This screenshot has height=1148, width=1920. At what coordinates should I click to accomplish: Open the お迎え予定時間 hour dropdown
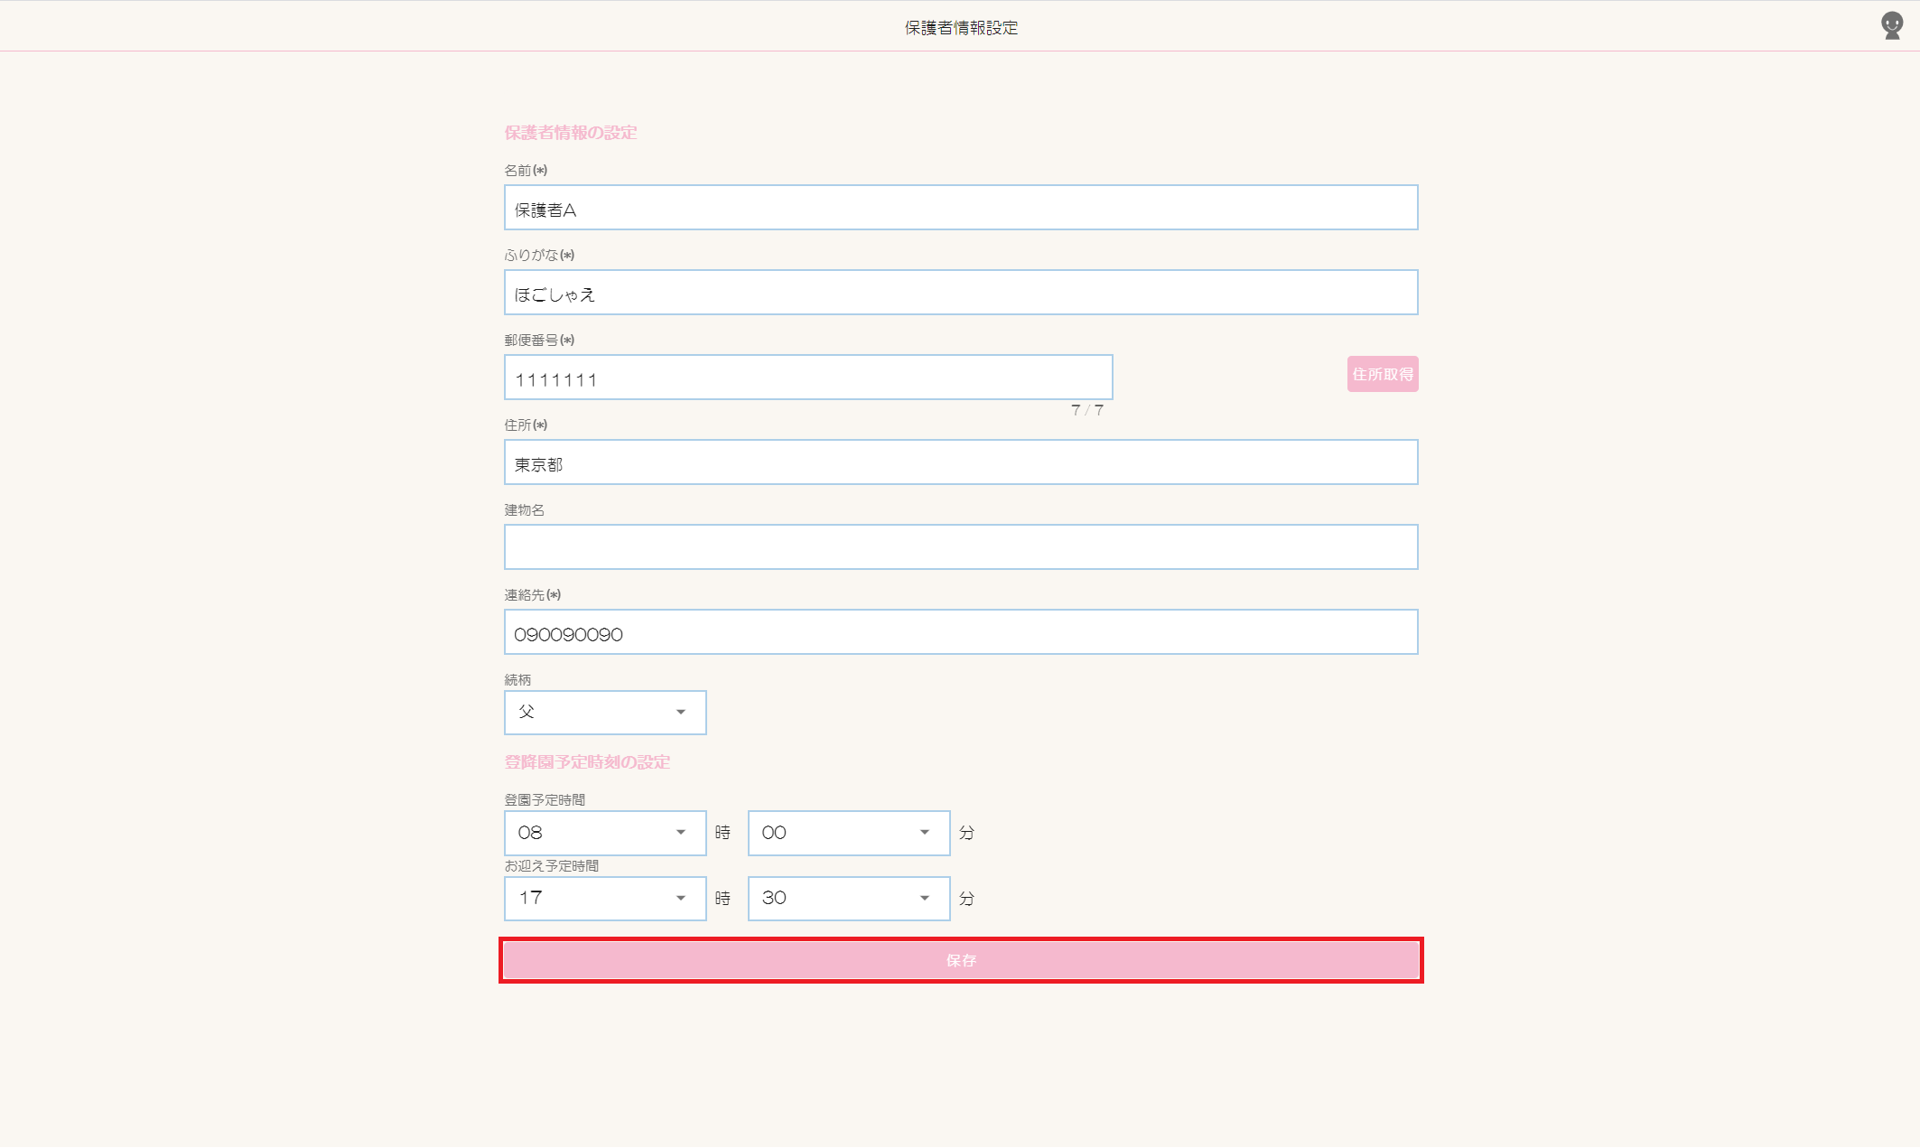point(605,899)
